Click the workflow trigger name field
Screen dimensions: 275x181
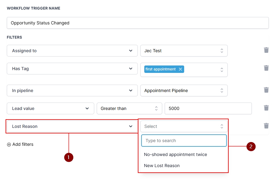137,23
